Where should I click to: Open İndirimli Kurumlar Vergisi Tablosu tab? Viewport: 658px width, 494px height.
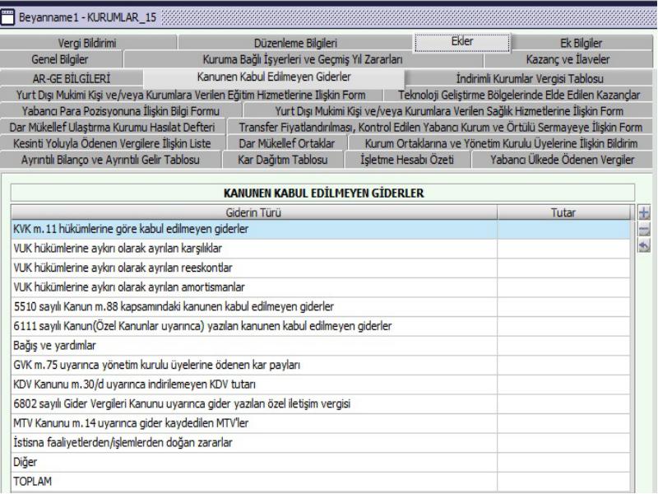click(x=530, y=78)
